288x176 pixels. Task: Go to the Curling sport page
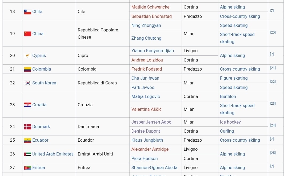coord(227,131)
